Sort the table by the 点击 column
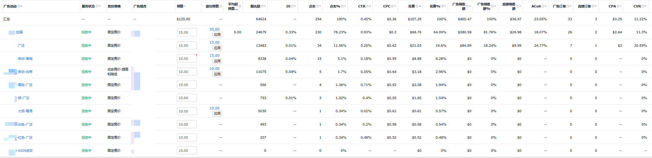652x158 pixels. point(320,6)
